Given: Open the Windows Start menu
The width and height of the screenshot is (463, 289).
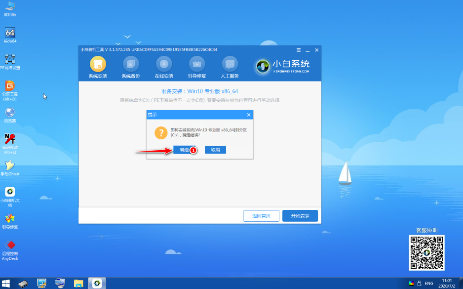Looking at the screenshot, I should 5,283.
